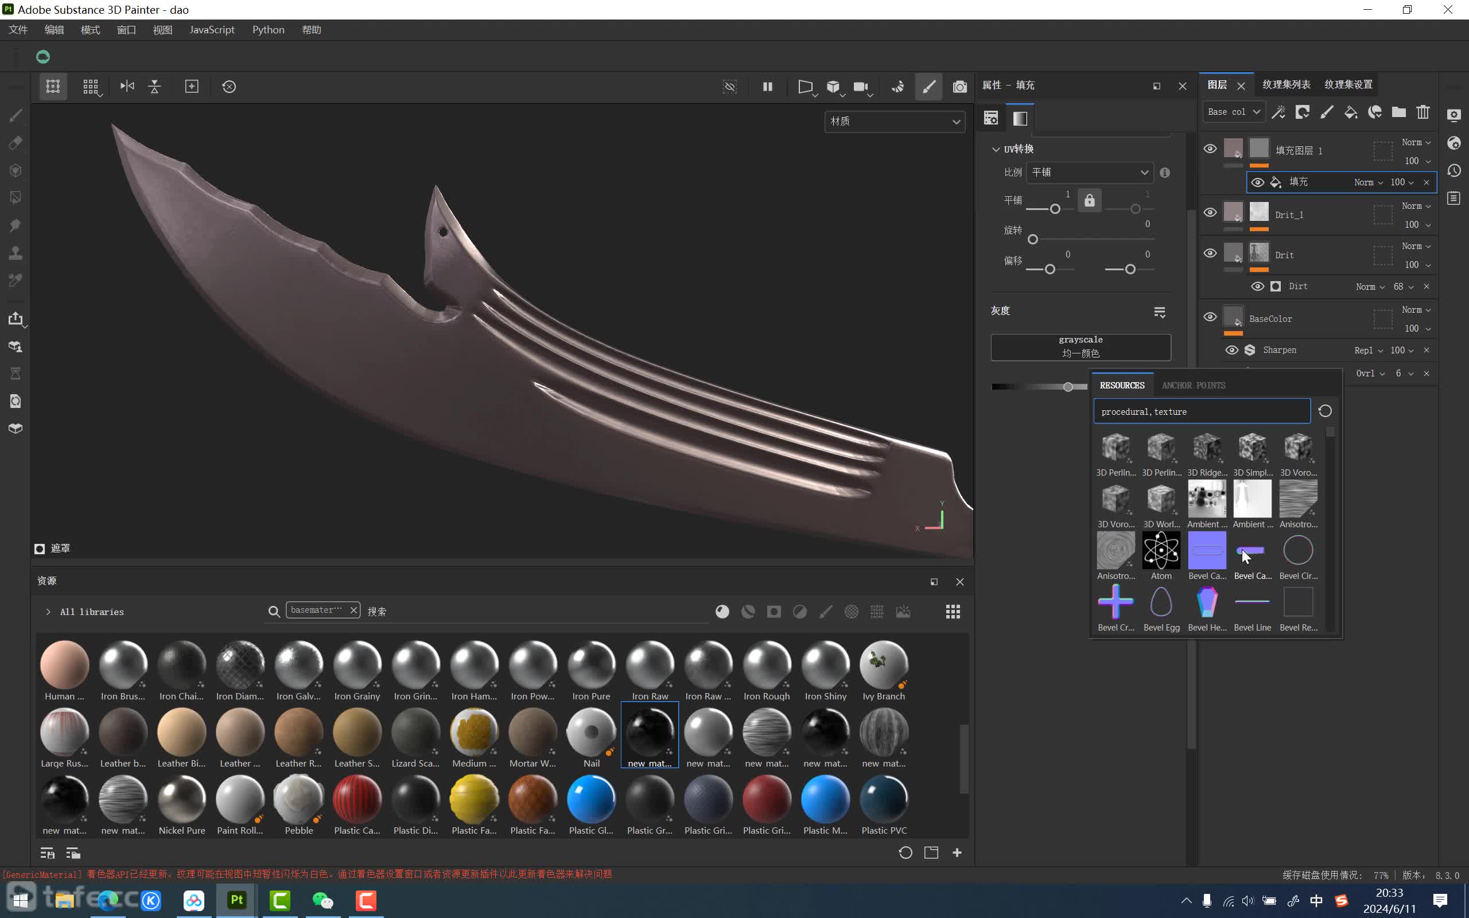Toggle symmetry mirror icon in toolbar
This screenshot has height=918, width=1469.
[127, 86]
